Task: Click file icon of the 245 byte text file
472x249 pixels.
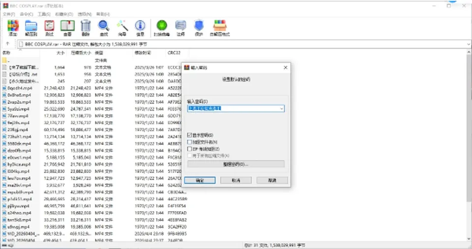Action: click(x=4, y=81)
